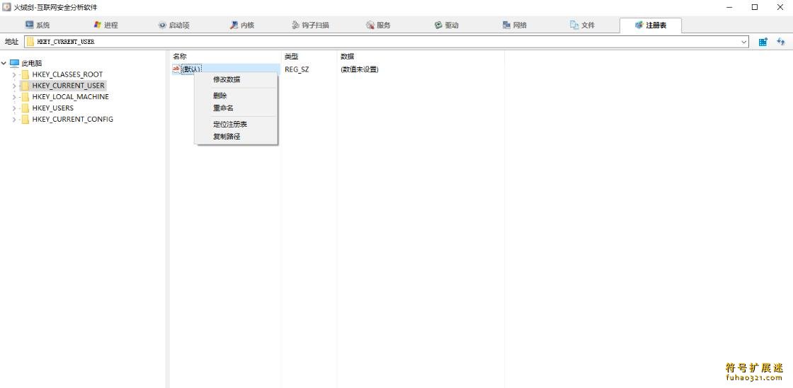This screenshot has height=388, width=793.
Task: Click the 注册表 tab cube icon
Action: (639, 25)
